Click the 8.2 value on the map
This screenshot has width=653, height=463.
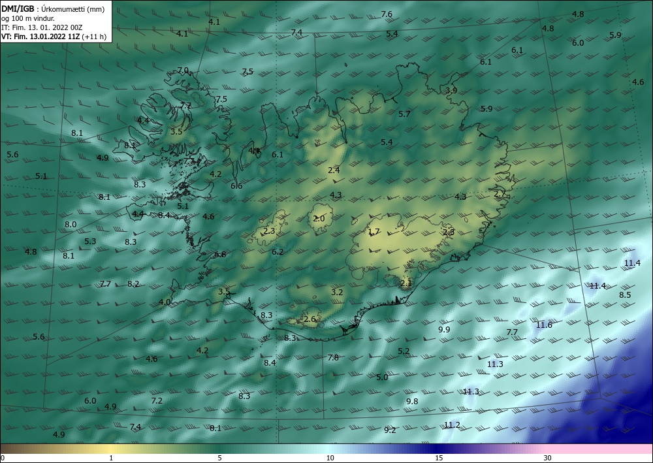tap(133, 283)
